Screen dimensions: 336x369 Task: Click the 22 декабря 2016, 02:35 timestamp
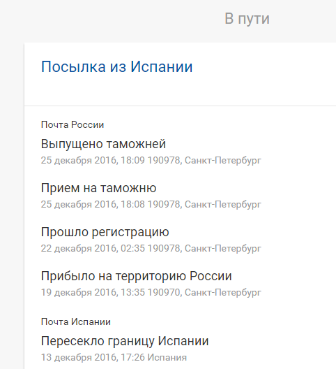pos(93,248)
